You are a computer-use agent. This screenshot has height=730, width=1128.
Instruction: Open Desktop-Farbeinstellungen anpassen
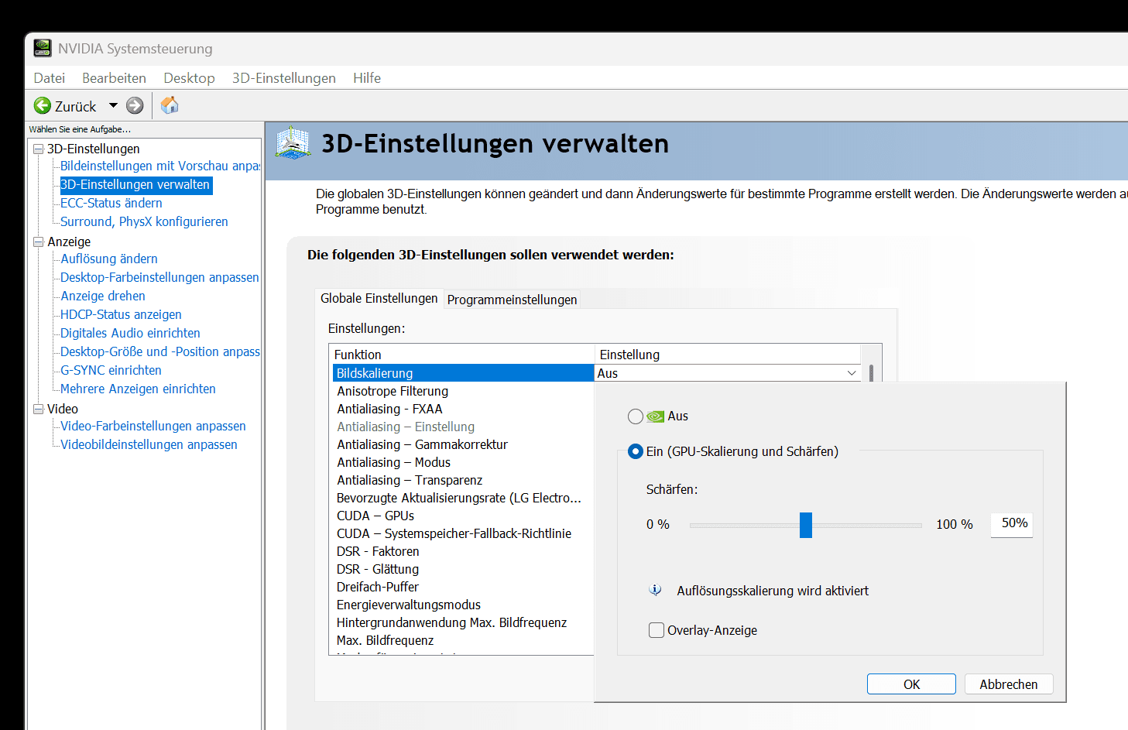159,277
